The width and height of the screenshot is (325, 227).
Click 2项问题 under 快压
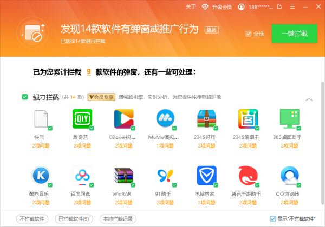click(41, 146)
